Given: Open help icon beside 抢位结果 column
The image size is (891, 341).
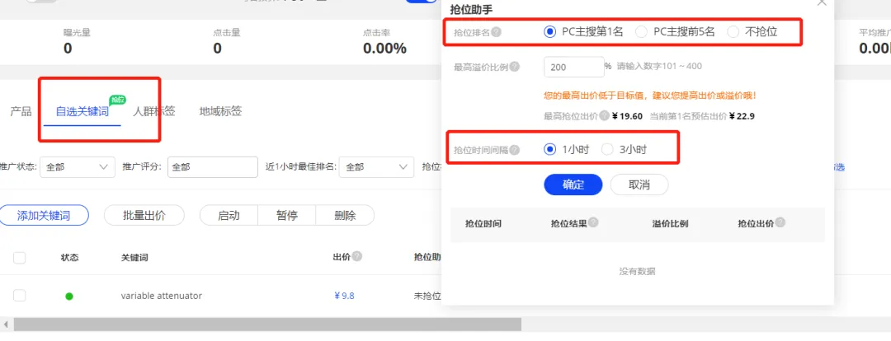Looking at the screenshot, I should 592,222.
